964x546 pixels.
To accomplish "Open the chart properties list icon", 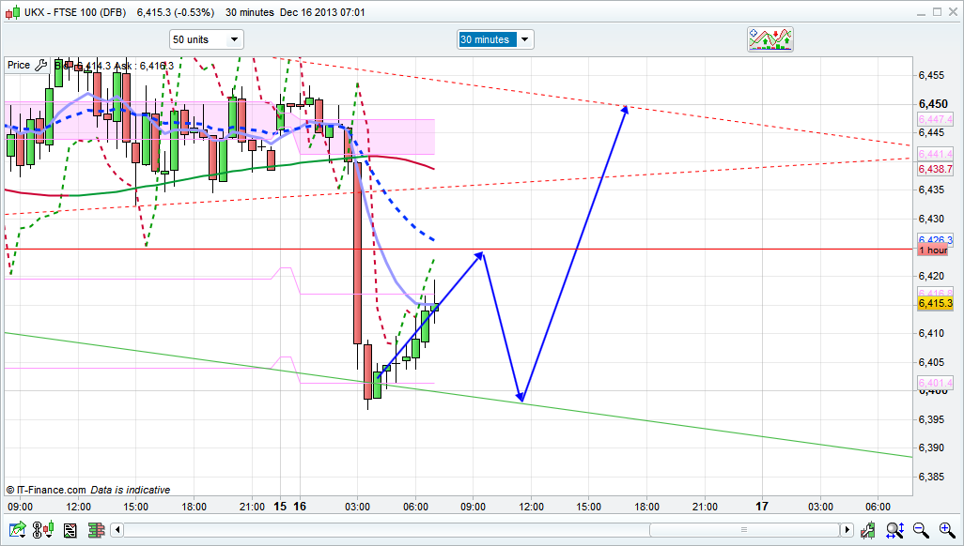I will 70,531.
